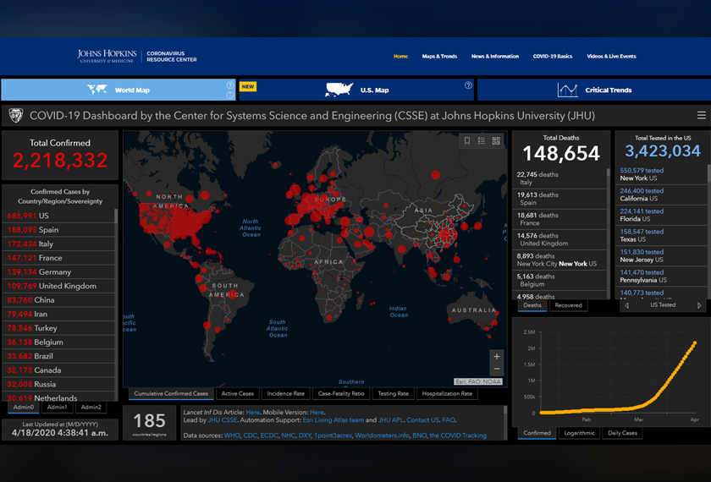Click the orange data point at curve's end
Image resolution: width=711 pixels, height=482 pixels.
pyautogui.click(x=694, y=343)
